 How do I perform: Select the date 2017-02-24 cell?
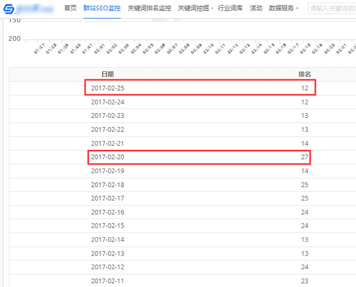107,102
